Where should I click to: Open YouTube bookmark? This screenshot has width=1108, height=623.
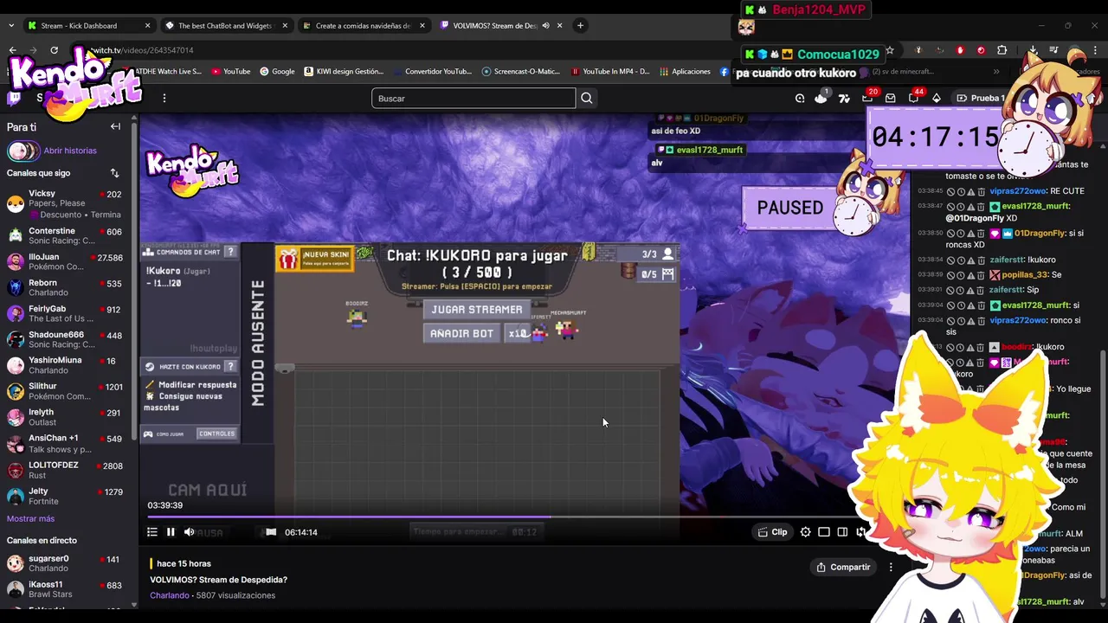tap(230, 72)
